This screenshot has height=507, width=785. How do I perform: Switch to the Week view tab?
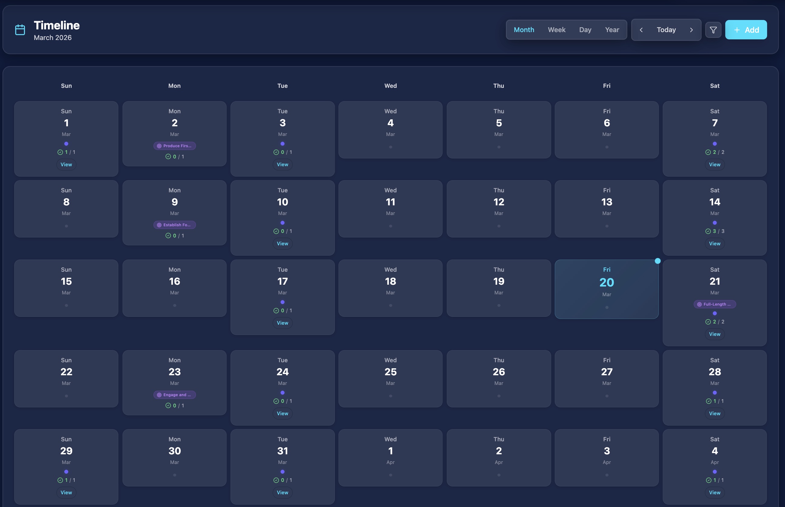coord(557,30)
